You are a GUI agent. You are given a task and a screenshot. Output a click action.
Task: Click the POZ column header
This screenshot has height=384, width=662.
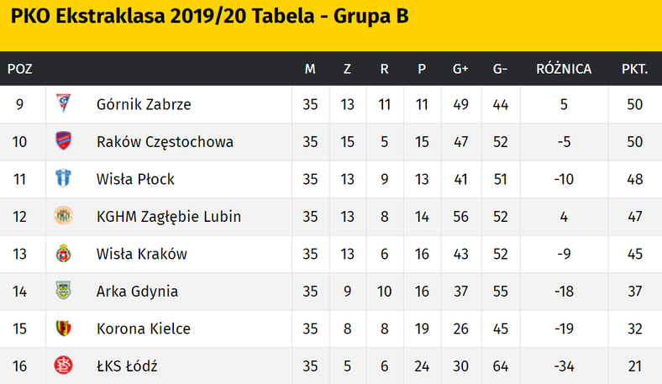(x=19, y=69)
